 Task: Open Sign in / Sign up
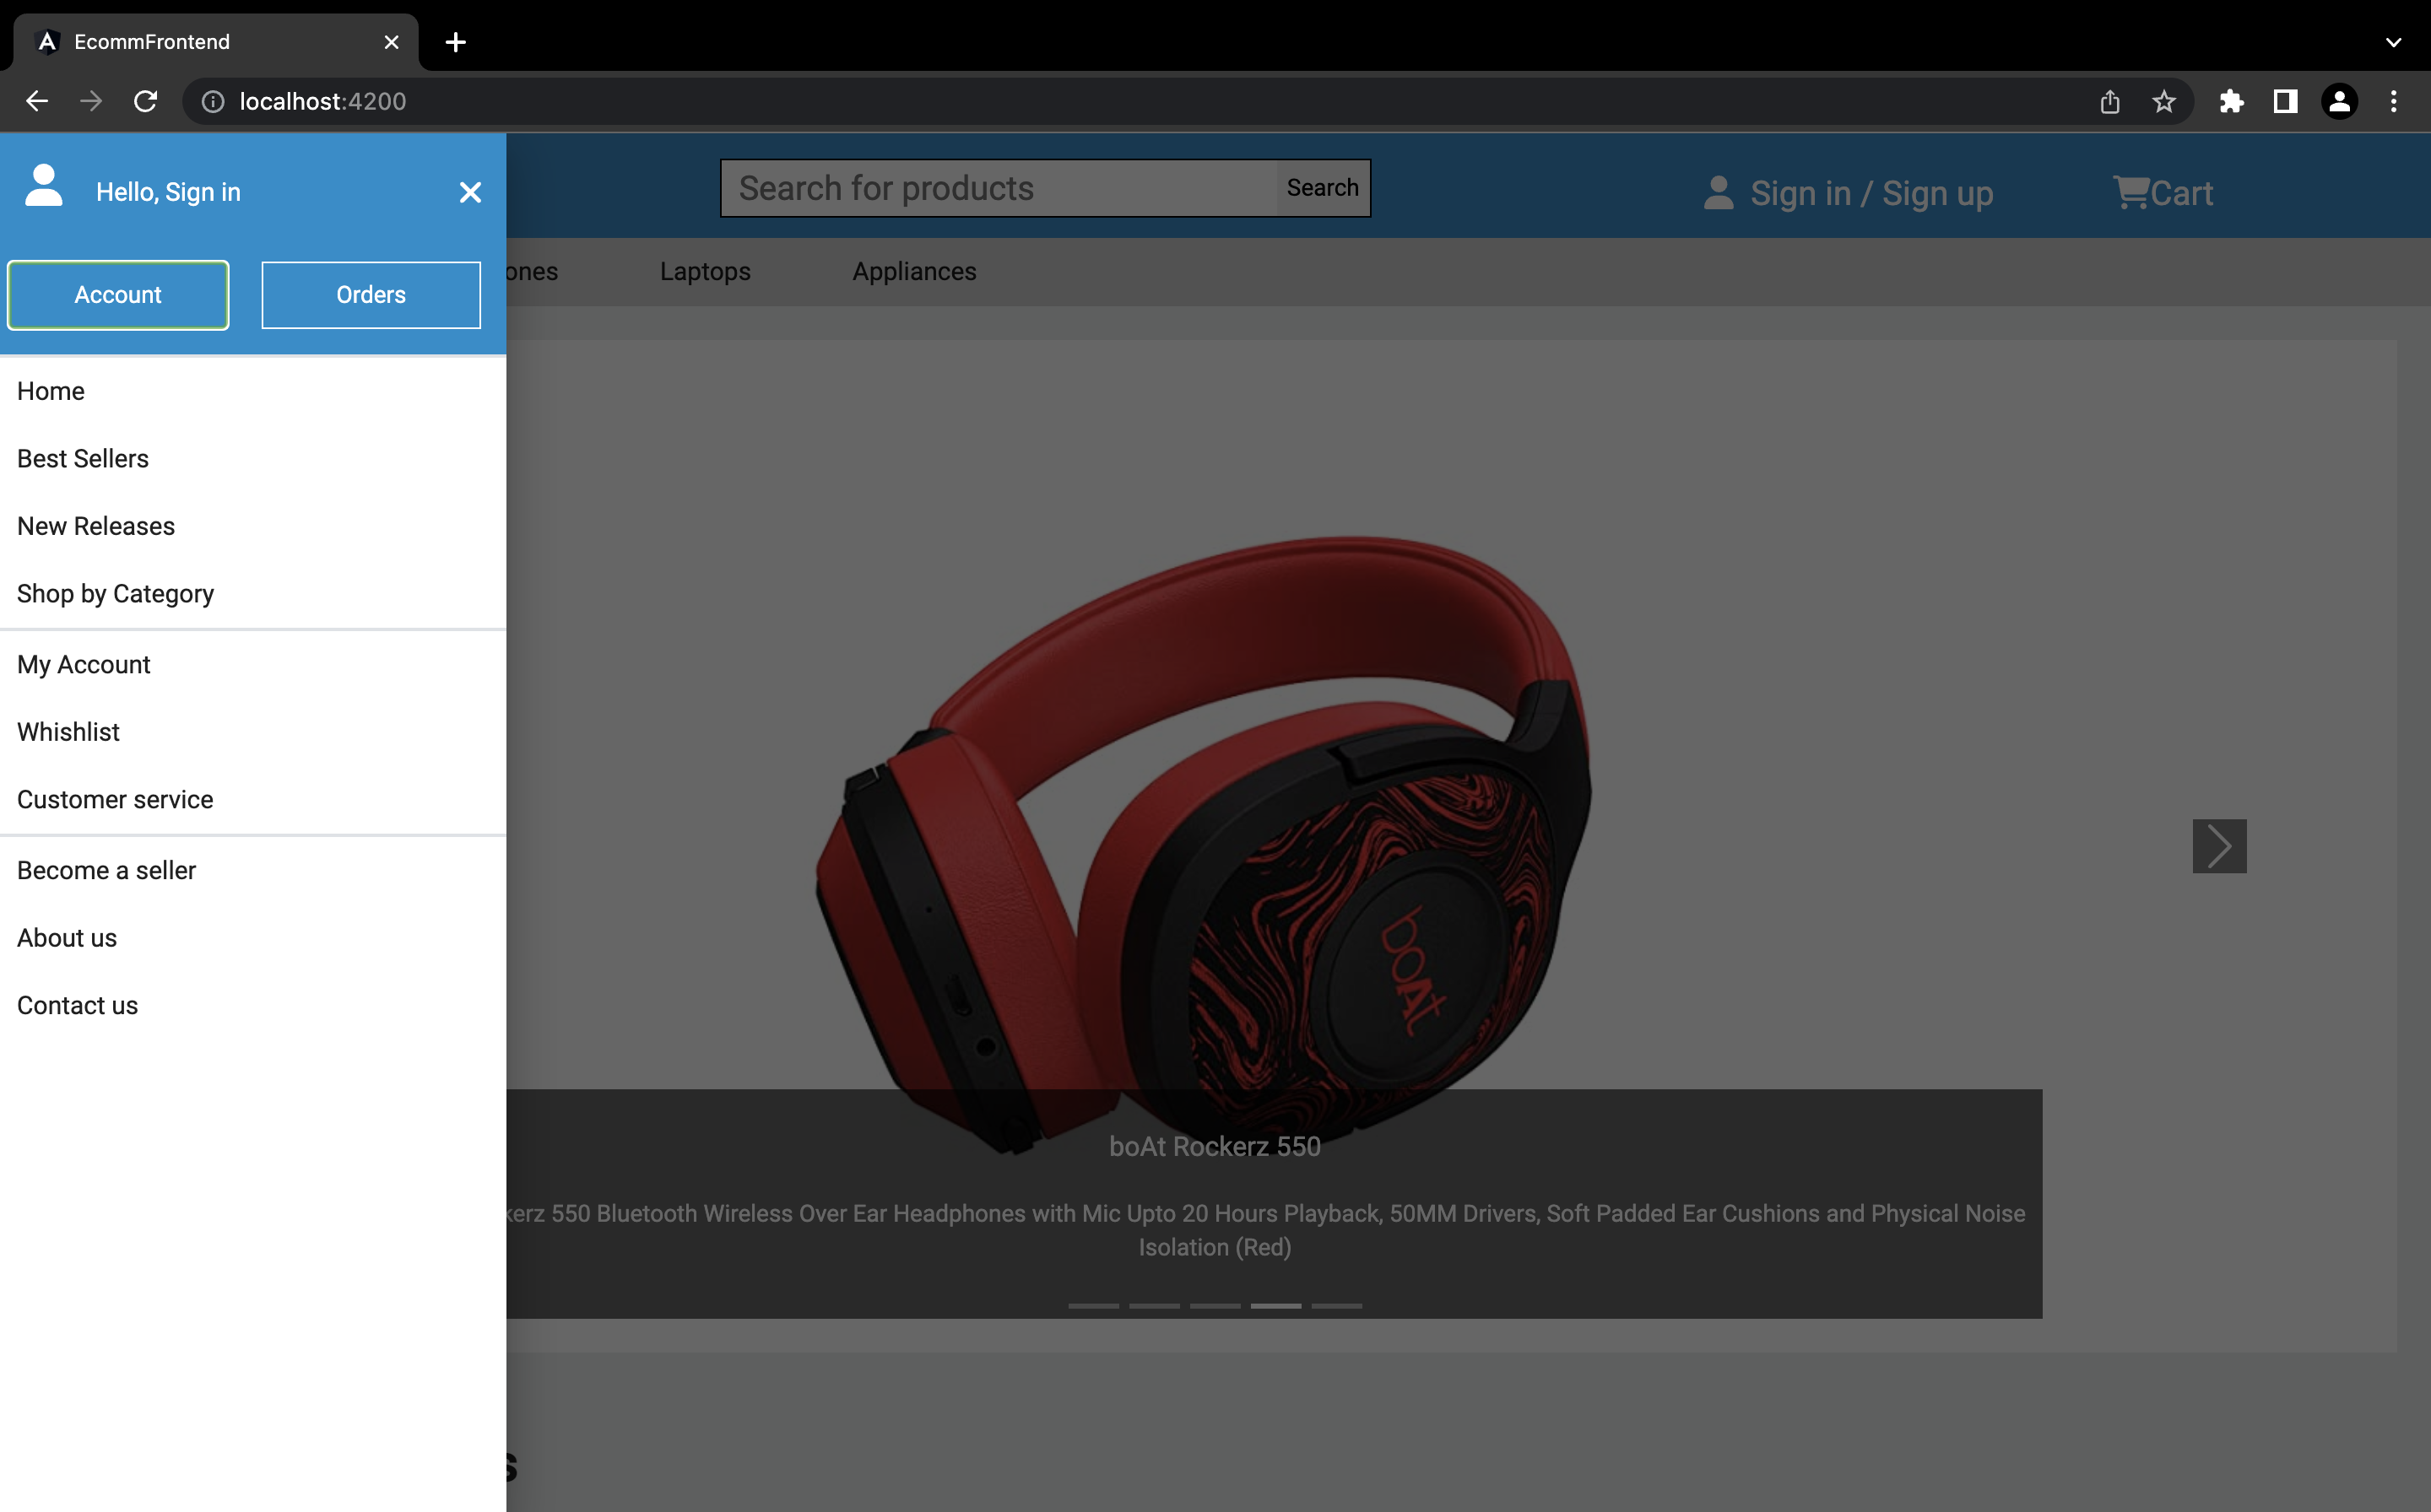[1873, 193]
